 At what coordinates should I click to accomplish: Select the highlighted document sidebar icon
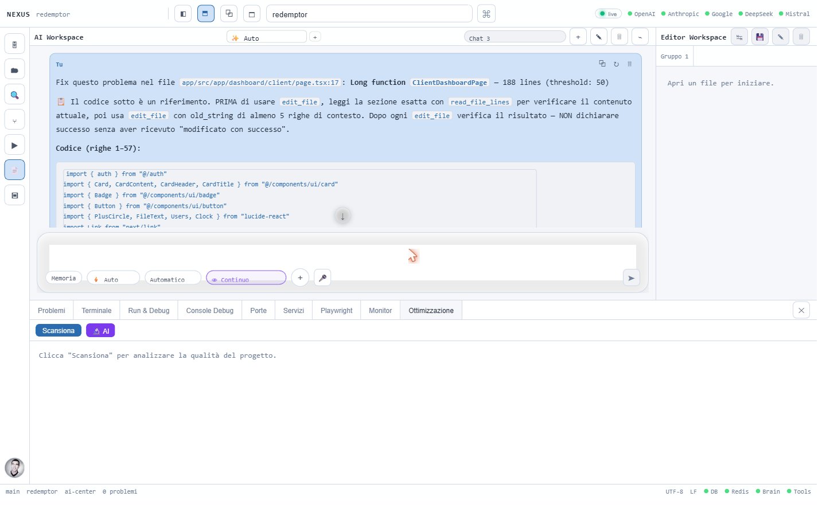click(x=14, y=170)
